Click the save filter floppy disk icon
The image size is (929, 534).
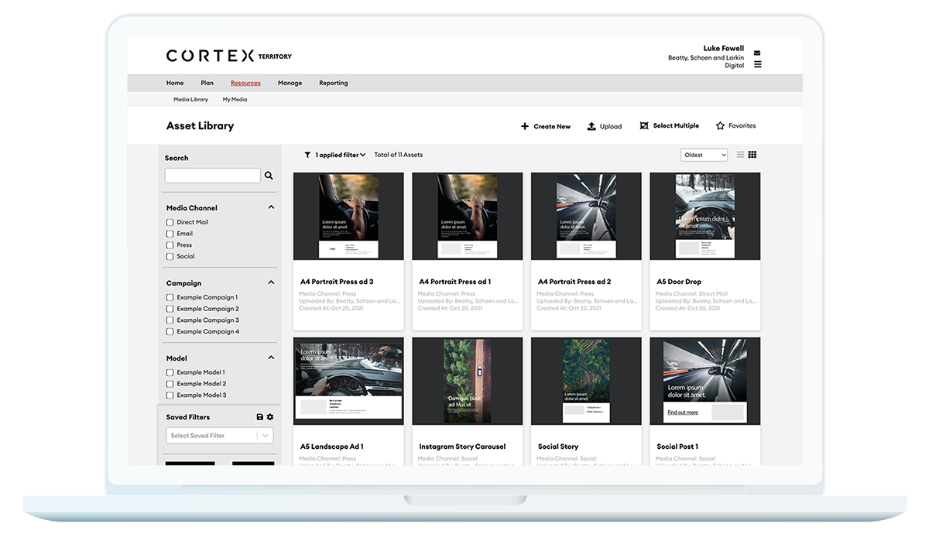coord(260,417)
